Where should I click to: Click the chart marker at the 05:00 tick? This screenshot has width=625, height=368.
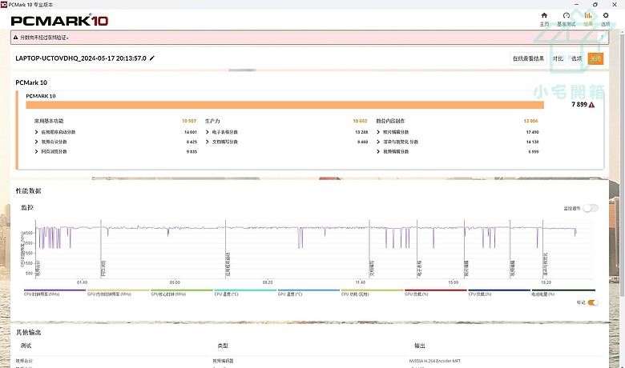click(175, 282)
